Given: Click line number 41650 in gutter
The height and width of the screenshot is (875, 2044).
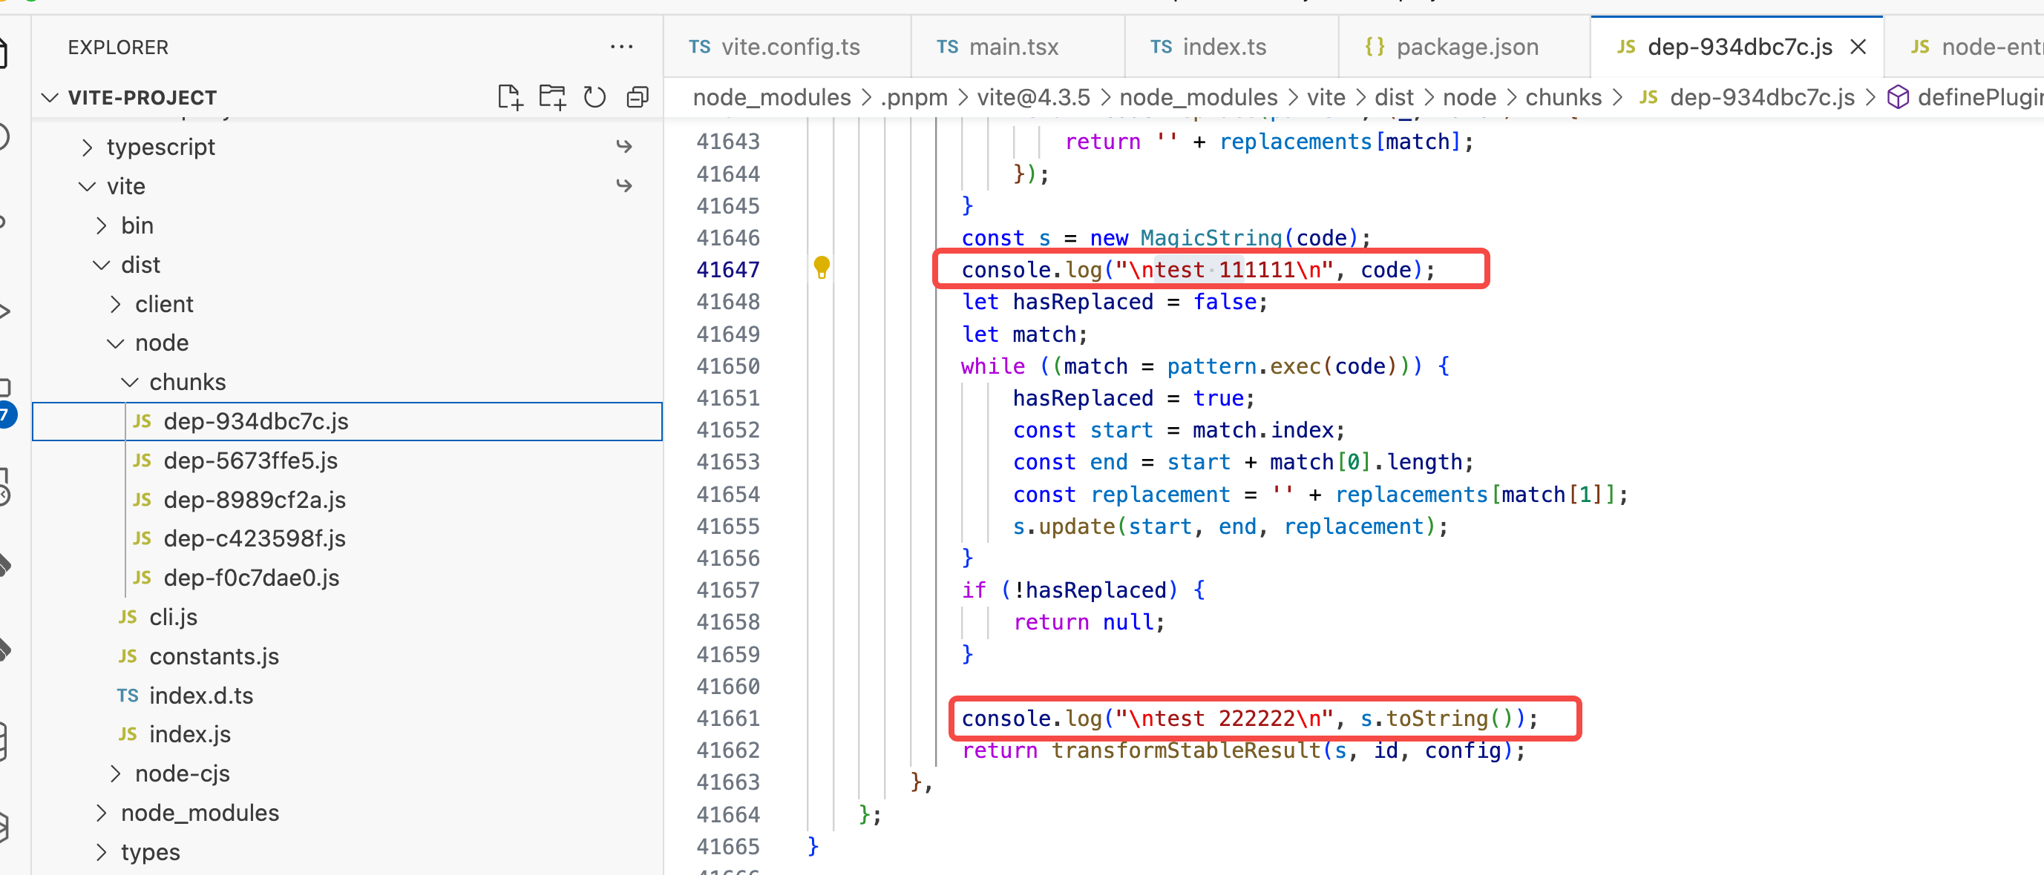Looking at the screenshot, I should 727,366.
